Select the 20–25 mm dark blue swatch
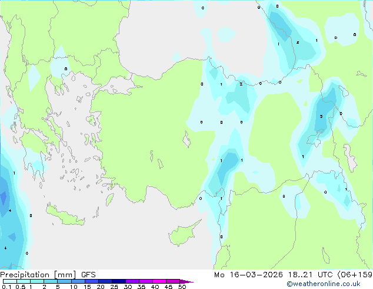 click(x=105, y=281)
